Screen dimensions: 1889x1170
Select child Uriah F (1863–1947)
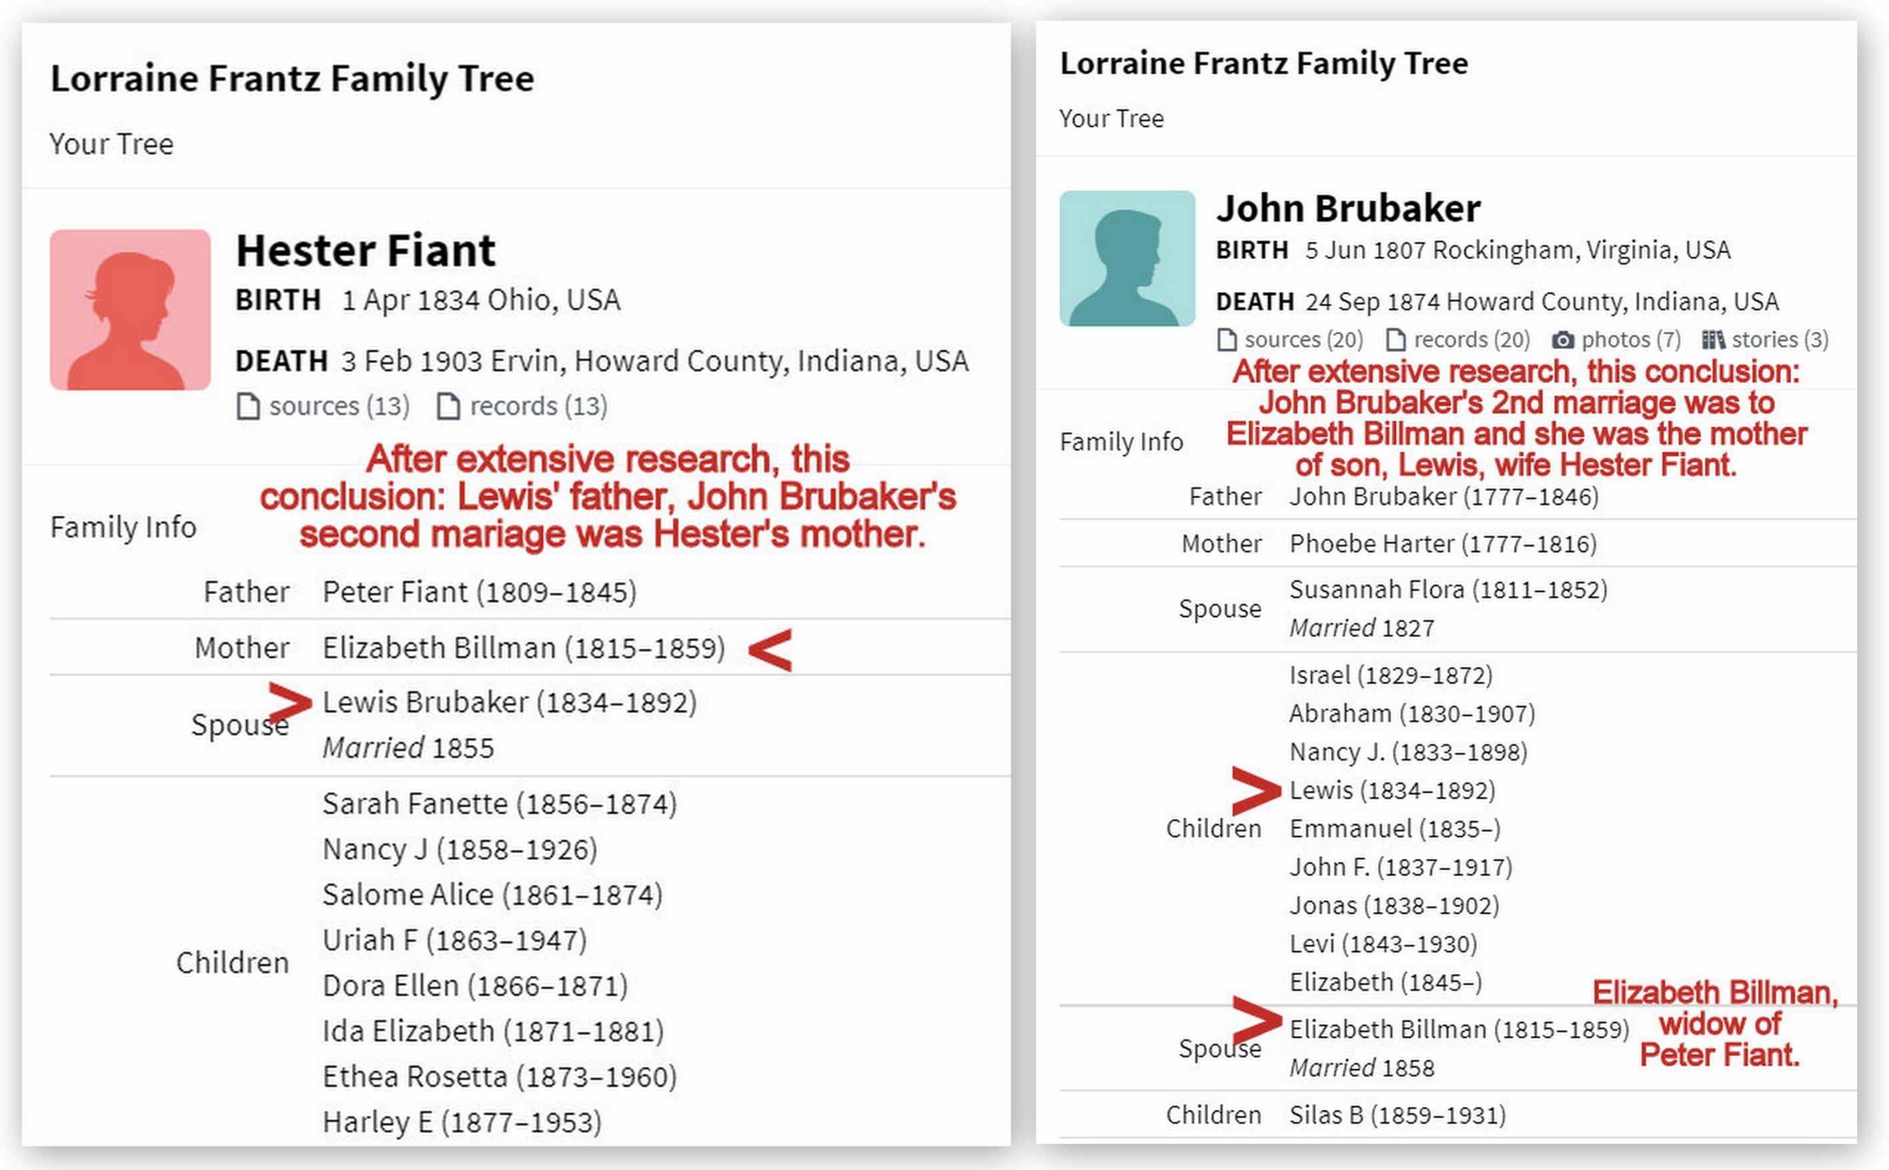(454, 940)
